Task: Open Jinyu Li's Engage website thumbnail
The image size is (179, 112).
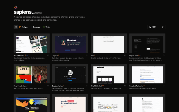Action: tap(70, 43)
